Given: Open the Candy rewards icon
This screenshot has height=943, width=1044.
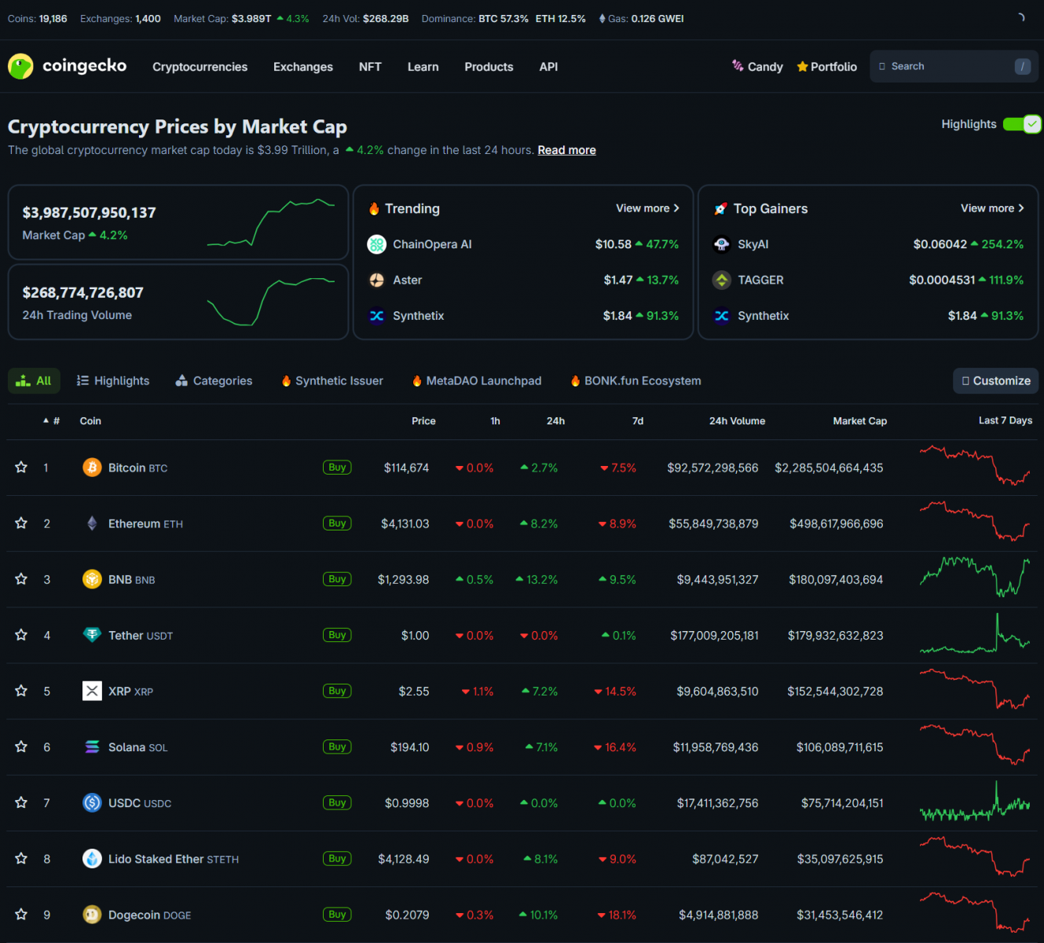Looking at the screenshot, I should coord(738,67).
